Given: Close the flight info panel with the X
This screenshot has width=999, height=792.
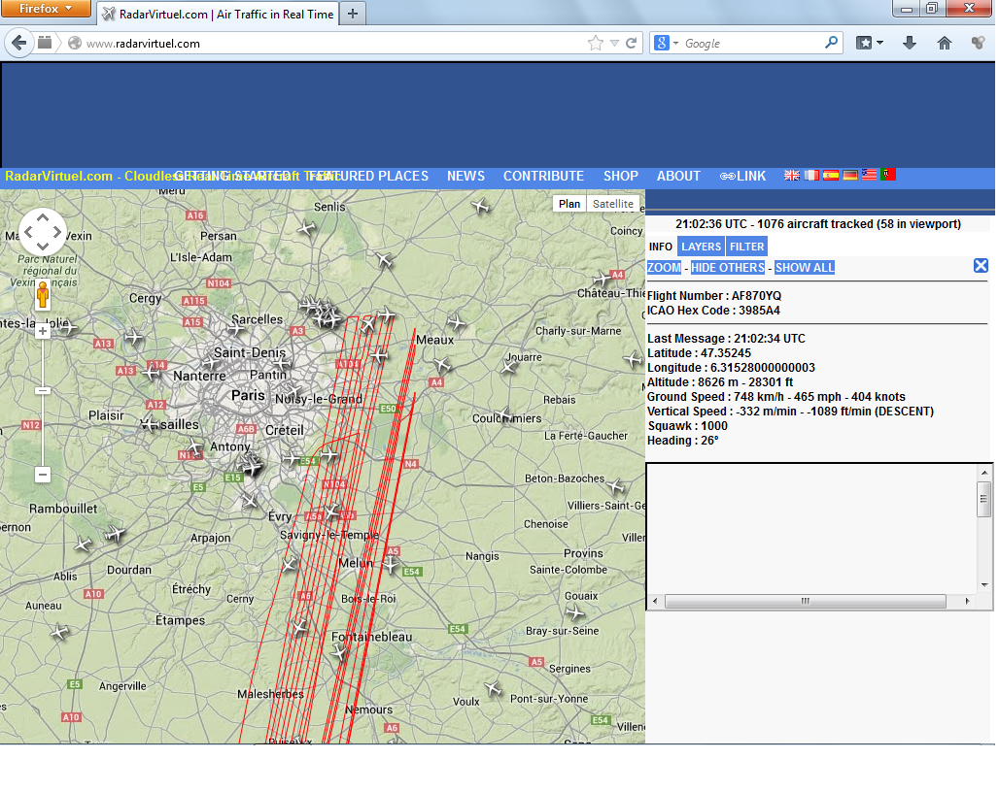Looking at the screenshot, I should coord(981,266).
